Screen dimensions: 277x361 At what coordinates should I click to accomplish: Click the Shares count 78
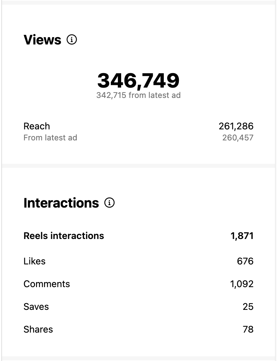[x=248, y=329]
